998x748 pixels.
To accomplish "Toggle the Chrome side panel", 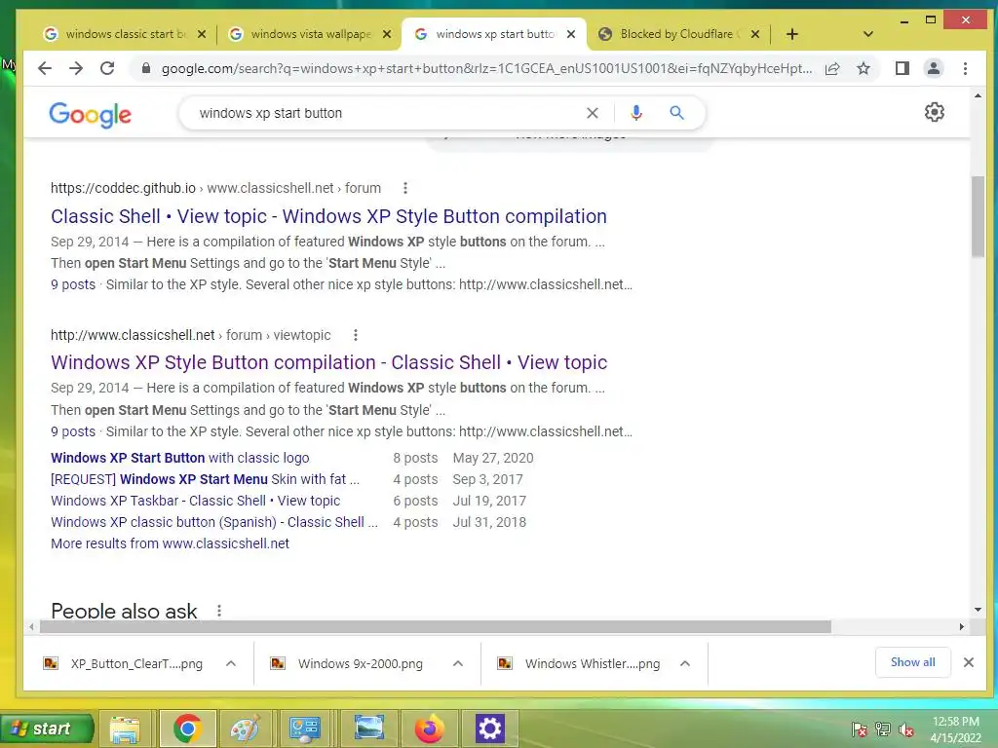I will pos(902,68).
